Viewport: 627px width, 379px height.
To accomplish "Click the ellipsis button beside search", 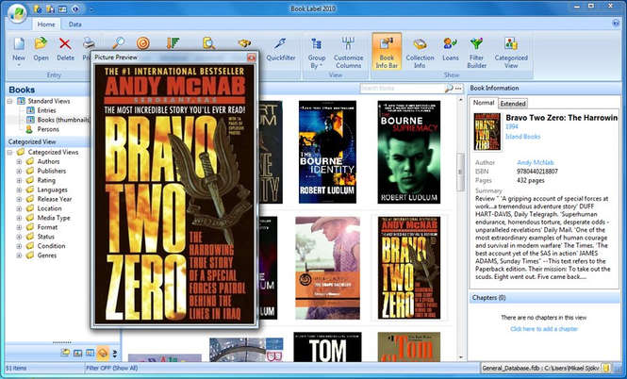I will click(458, 89).
